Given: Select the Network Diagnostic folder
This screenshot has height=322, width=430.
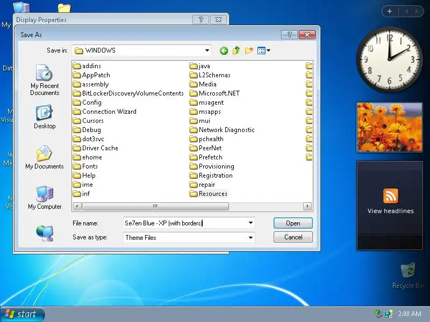Looking at the screenshot, I should (222, 130).
